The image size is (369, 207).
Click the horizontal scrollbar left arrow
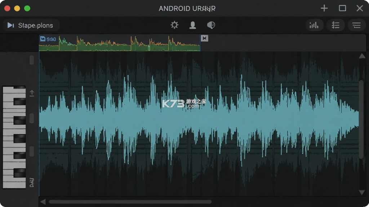pos(43,202)
